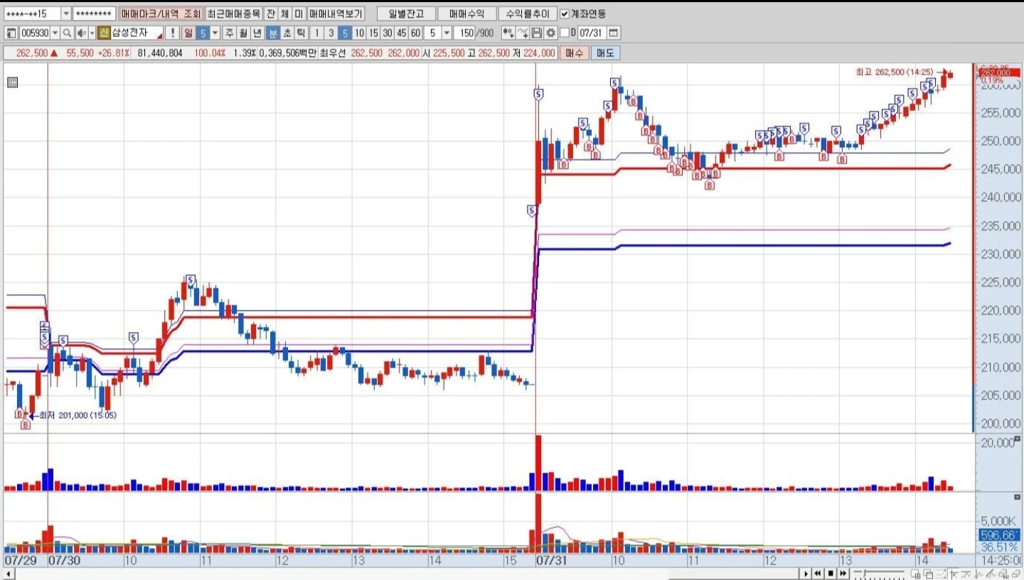Screen dimensions: 1024x580
Task: Expand the interval dropdown after 60
Action: tap(447, 33)
